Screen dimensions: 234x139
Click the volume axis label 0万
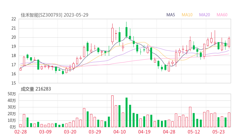click(13, 127)
